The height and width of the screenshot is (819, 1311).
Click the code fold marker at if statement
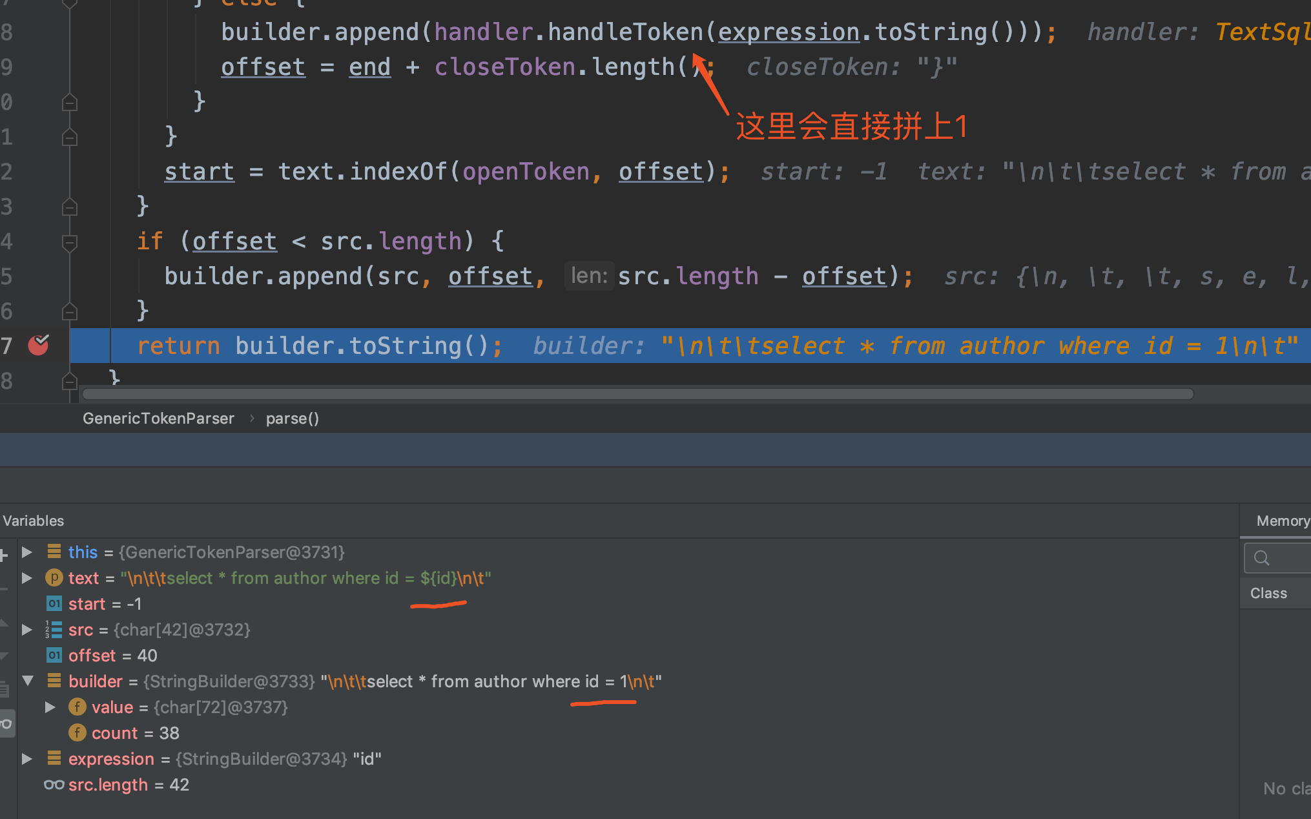pos(70,242)
